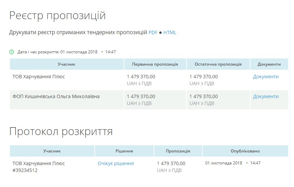Click the Протокол розкриття heading
Screen dimensions: 294x187
(61, 131)
